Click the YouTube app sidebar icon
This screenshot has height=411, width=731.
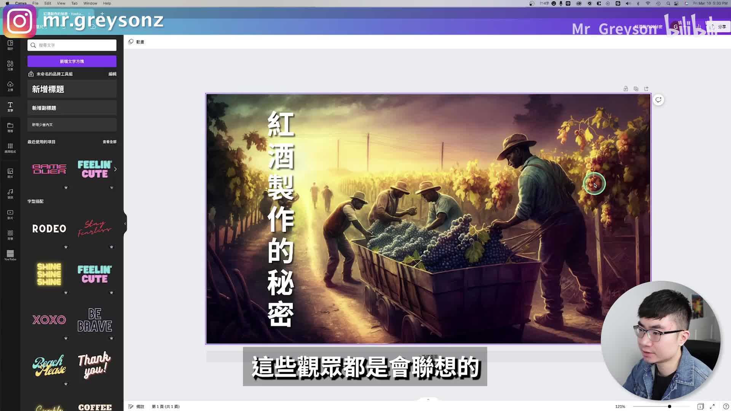(x=10, y=255)
